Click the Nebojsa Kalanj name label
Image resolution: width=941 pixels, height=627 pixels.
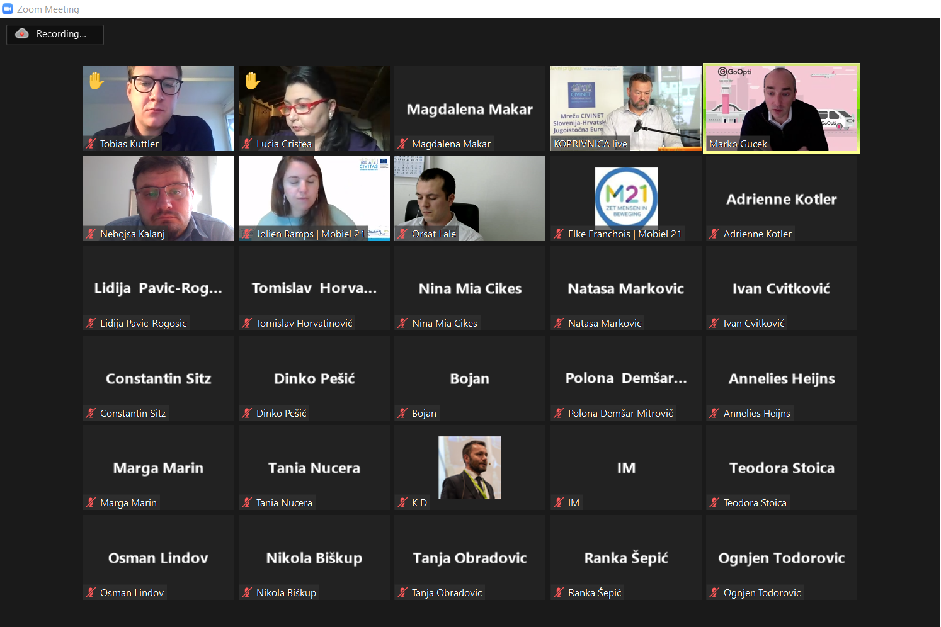click(132, 234)
